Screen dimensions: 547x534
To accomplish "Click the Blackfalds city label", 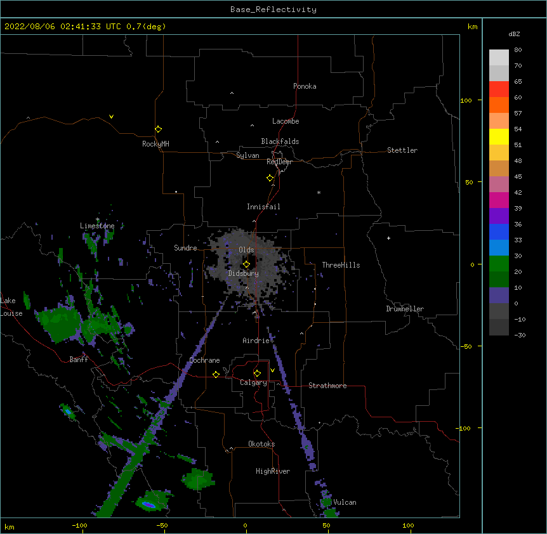I will pos(280,141).
